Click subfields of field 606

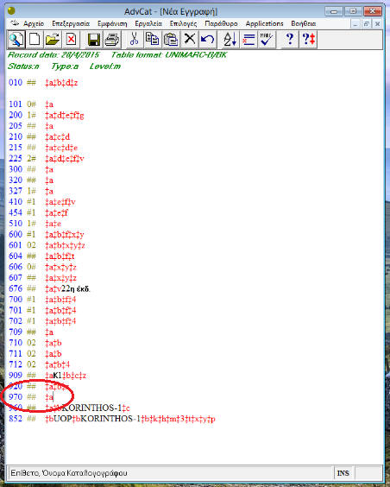pos(60,267)
